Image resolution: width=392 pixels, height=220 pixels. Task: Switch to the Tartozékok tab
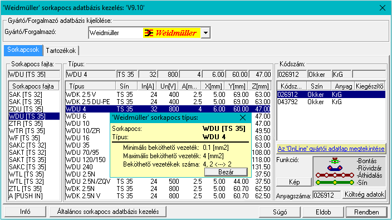point(61,51)
